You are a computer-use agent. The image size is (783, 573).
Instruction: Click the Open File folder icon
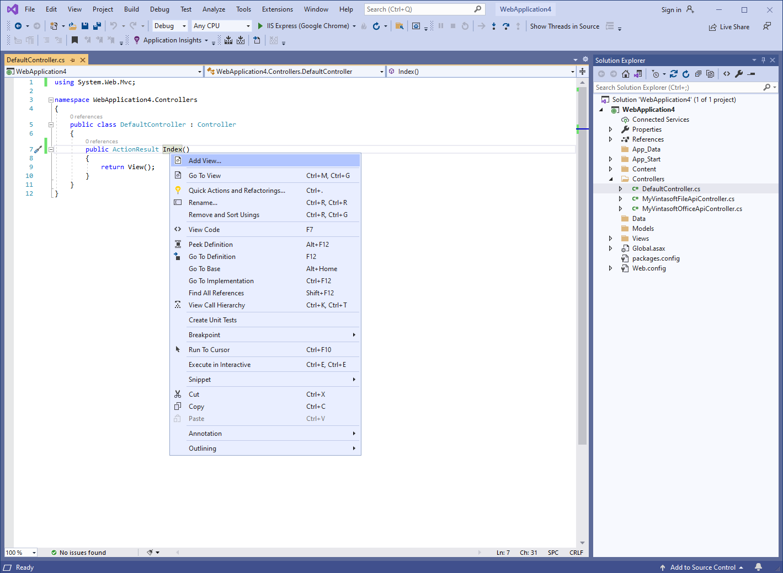72,26
